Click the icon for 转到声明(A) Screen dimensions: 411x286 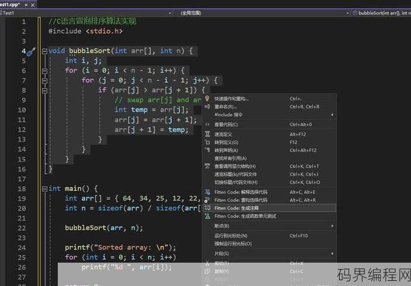point(207,150)
